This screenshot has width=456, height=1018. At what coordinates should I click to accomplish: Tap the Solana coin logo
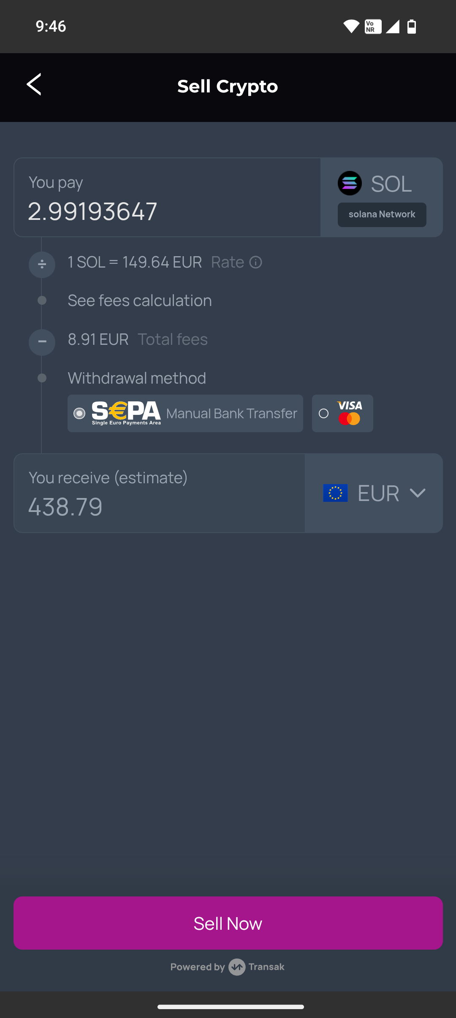pos(350,183)
